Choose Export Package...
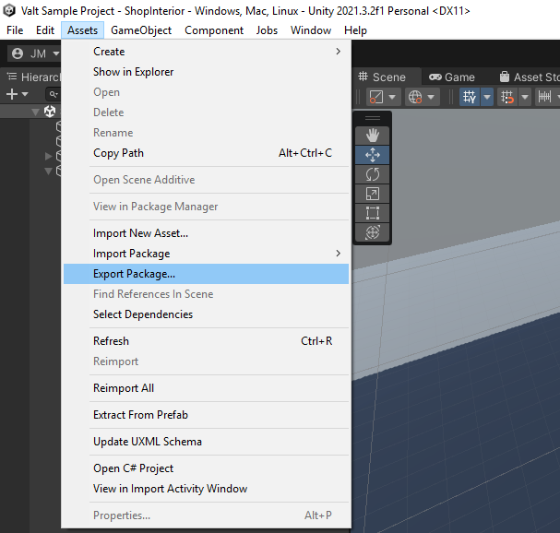 [206, 274]
